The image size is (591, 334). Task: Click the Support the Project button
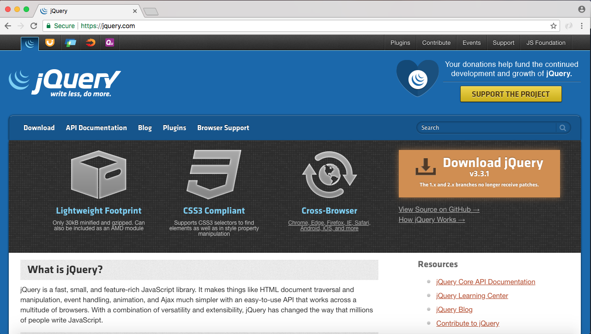[x=511, y=94]
